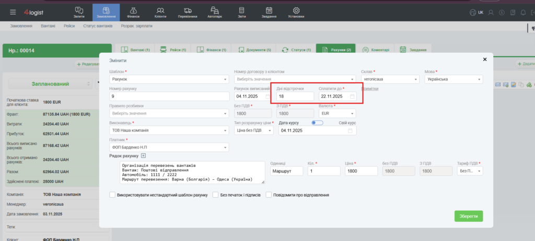This screenshot has width=535, height=241.
Task: Tick Повідомити про відправлення checkbox
Action: pos(269,195)
